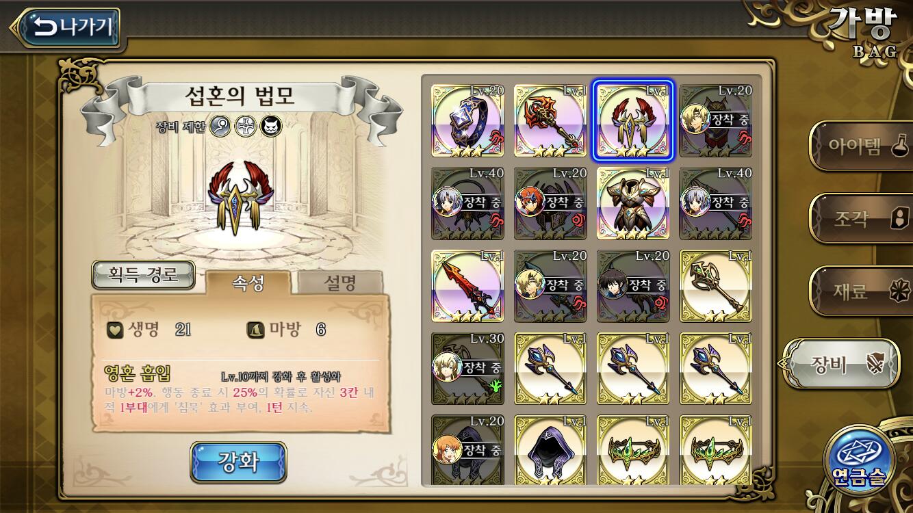Select the red flame staff equipment
913x513 pixels.
pyautogui.click(x=550, y=120)
